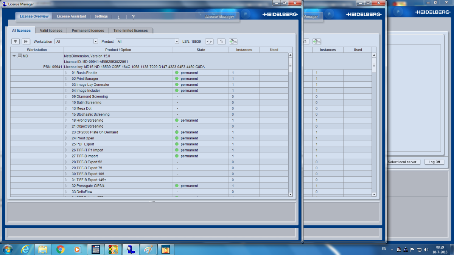Viewport: 454px width, 255px height.
Task: Select the Time-limited licenses tab
Action: [x=131, y=31]
